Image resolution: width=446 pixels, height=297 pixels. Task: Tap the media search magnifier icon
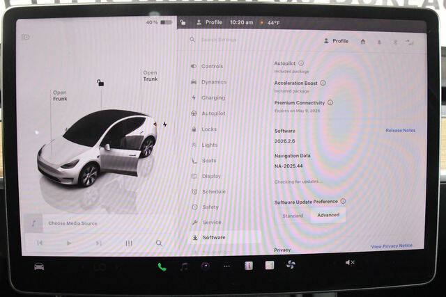(159, 243)
